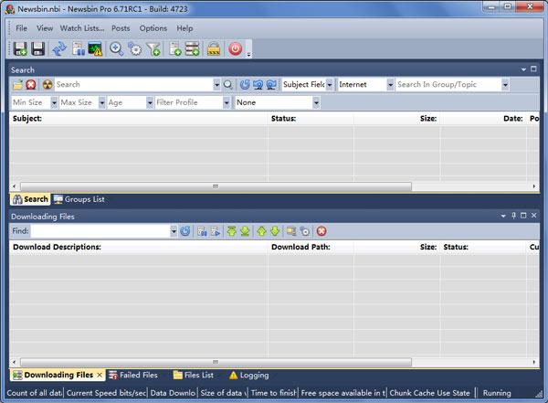Image resolution: width=548 pixels, height=403 pixels.
Task: Sort search results by Subject column
Action: pos(139,119)
